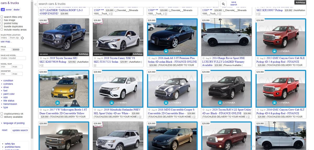Click the locate-me crosshair icon beside zip field
Screen dimensions: 314x150
(23, 38)
